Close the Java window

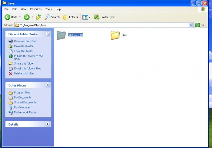point(205,3)
